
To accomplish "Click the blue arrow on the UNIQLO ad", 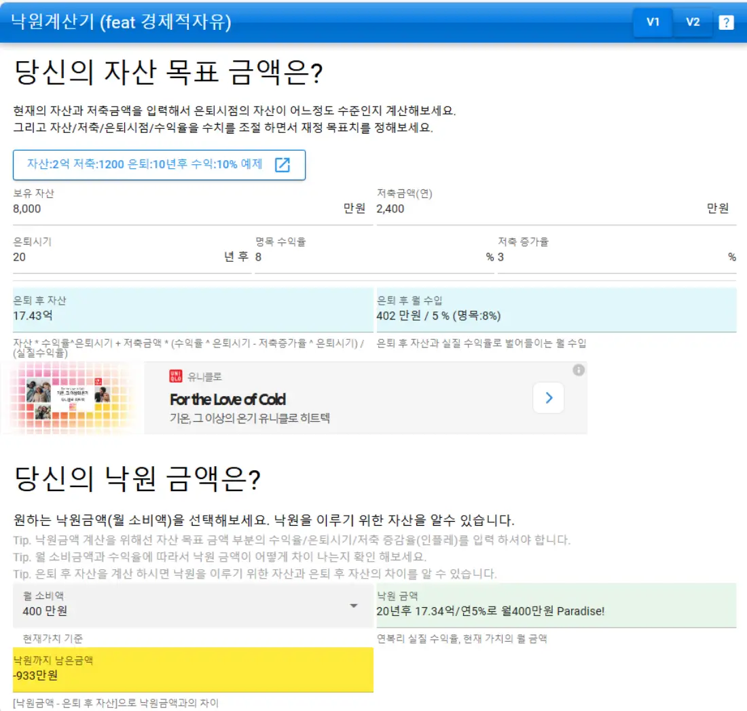I will pos(549,398).
